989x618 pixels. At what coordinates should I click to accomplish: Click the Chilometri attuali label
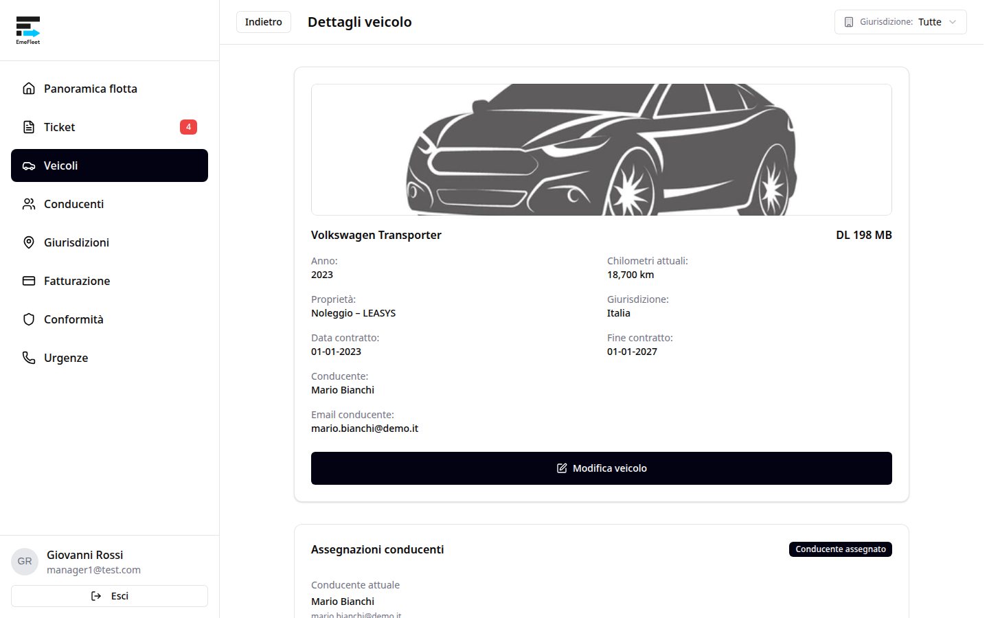point(648,261)
